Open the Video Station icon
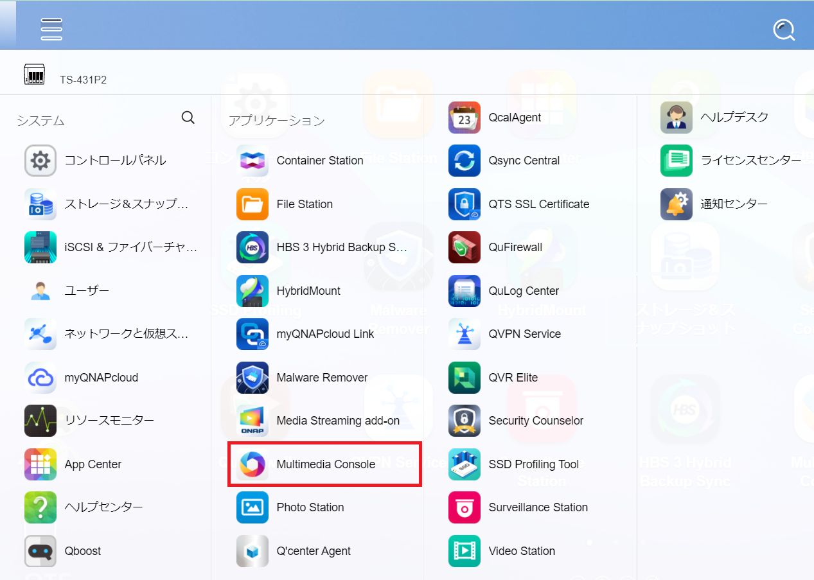This screenshot has height=580, width=814. click(465, 551)
